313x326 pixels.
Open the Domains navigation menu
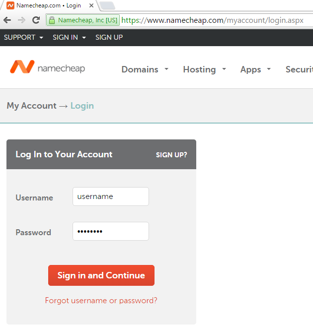(x=145, y=69)
